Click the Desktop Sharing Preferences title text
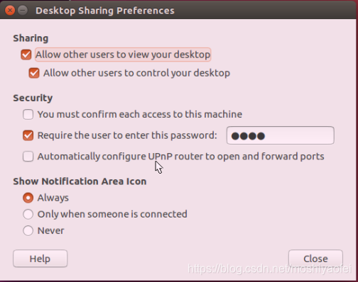 pos(105,11)
